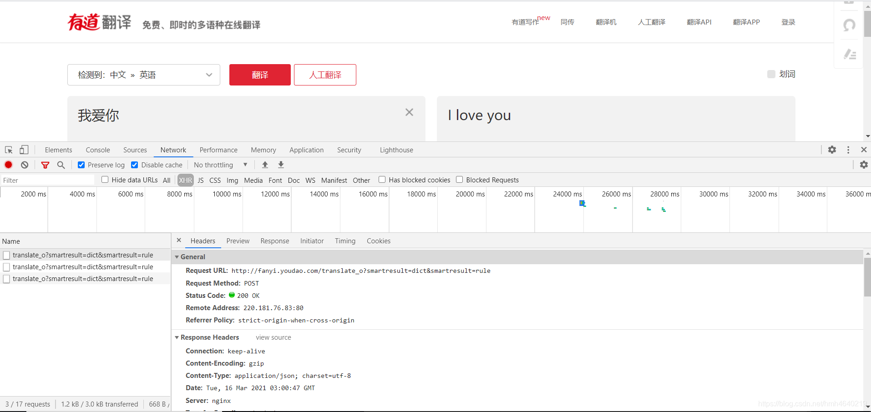
Task: Close the request details pane
Action: pyautogui.click(x=179, y=240)
